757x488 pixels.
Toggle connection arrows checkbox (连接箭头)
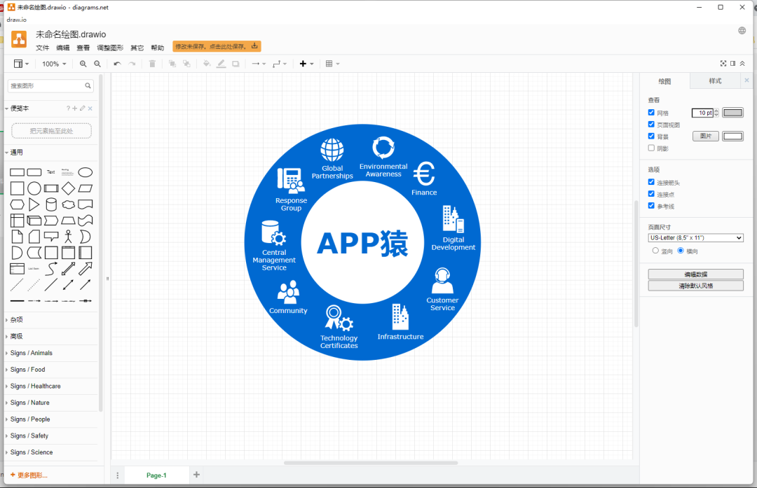point(651,182)
